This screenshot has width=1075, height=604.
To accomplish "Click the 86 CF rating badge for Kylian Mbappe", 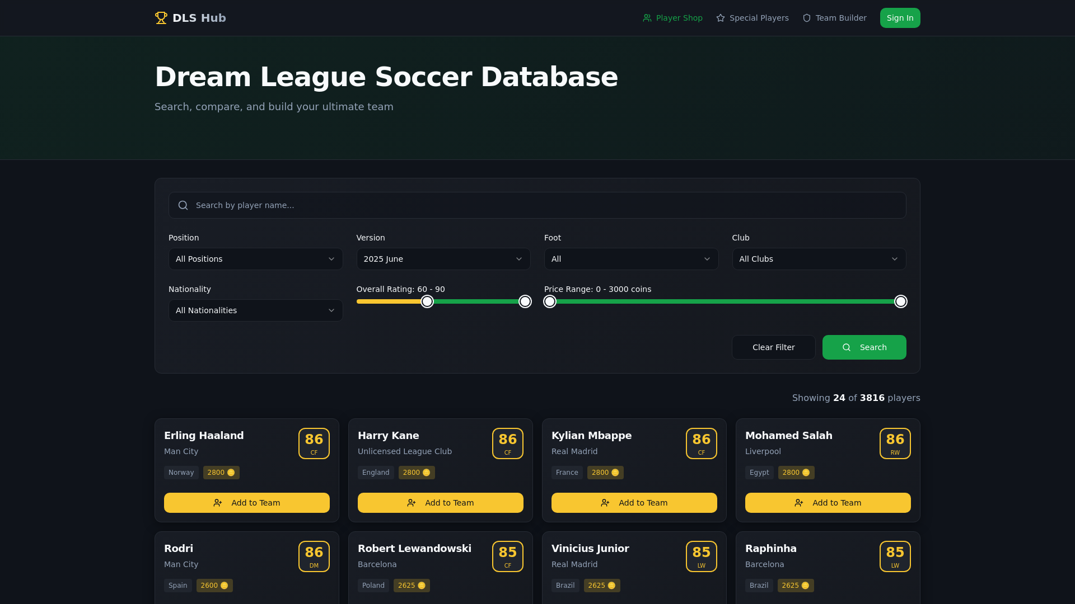I will coord(702,443).
